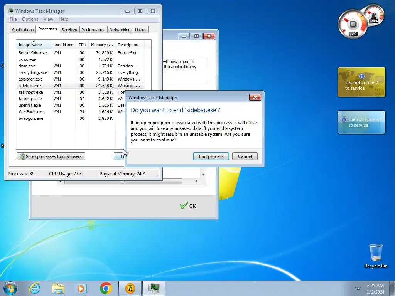Click the Processes: 36 status text

click(21, 174)
